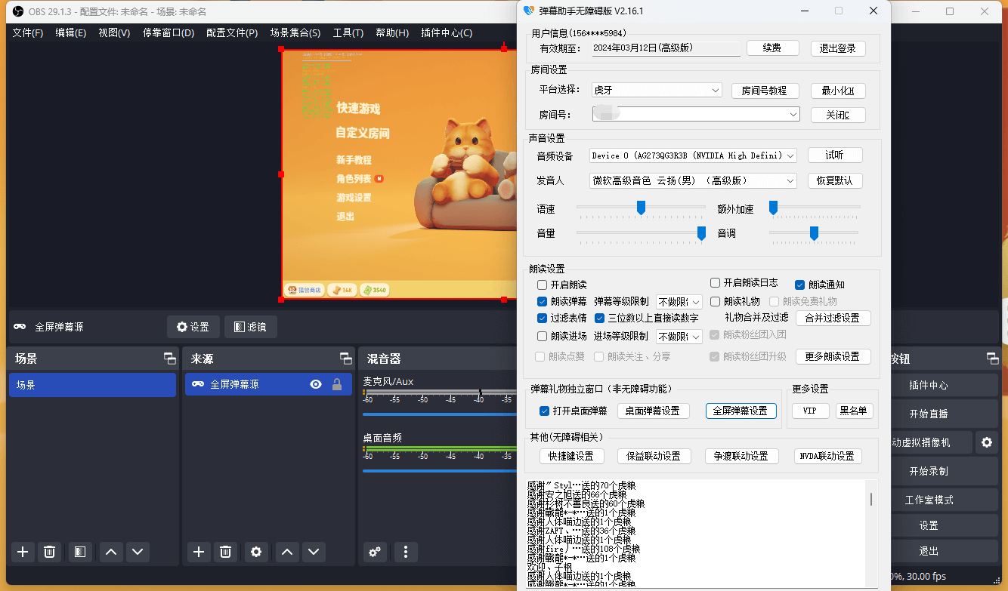
Task: Open the 音频设备 dropdown
Action: [693, 155]
